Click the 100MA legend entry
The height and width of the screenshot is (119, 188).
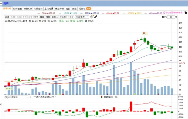tap(132, 13)
